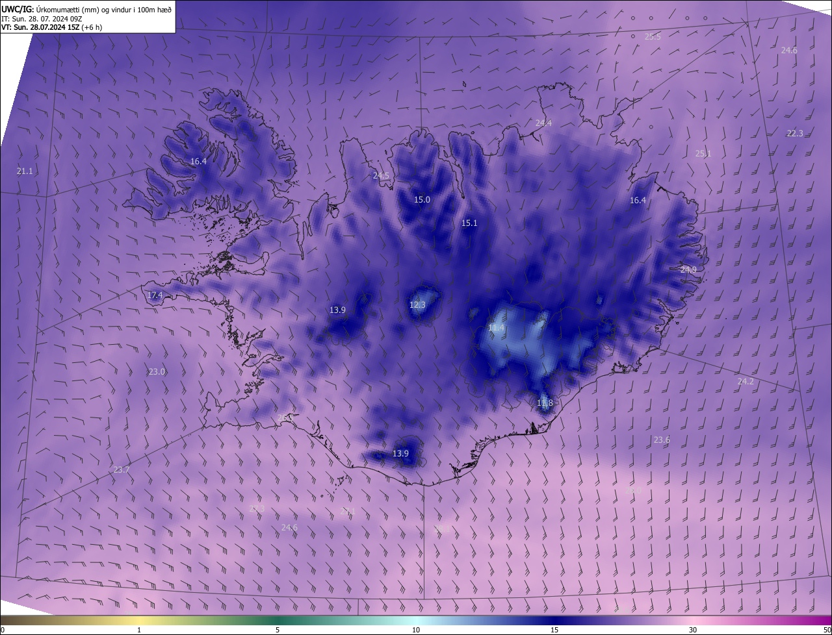Click the 25.1 value label
The height and width of the screenshot is (635, 832).
(703, 154)
